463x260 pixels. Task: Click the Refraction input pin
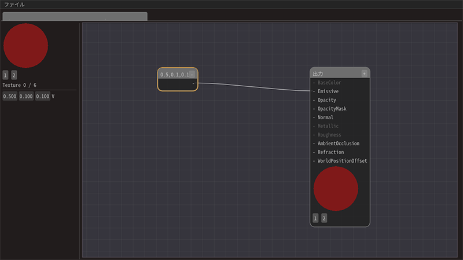[x=314, y=152]
